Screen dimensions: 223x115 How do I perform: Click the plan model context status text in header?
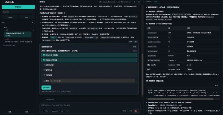[115, 2]
